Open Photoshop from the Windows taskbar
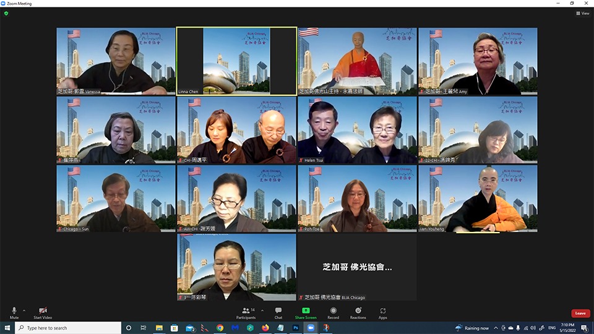Image resolution: width=594 pixels, height=334 pixels. [295, 328]
